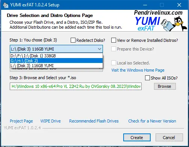The width and height of the screenshot is (189, 147).
Task: Toggle Prepare this Device checkbox
Action: [113, 49]
